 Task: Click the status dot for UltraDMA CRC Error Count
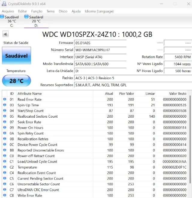5,190
